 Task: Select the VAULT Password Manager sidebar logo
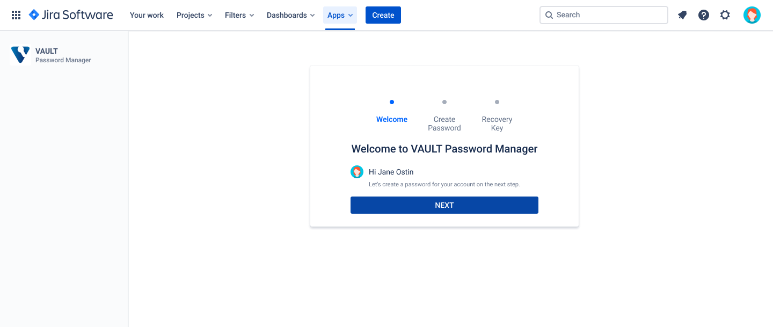tap(20, 54)
